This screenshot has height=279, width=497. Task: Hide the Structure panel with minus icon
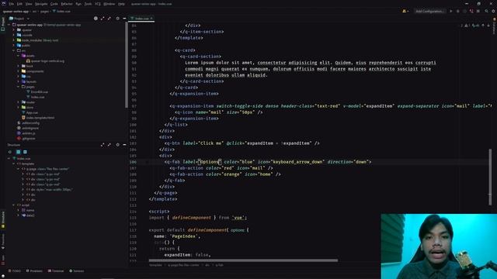tap(124, 145)
